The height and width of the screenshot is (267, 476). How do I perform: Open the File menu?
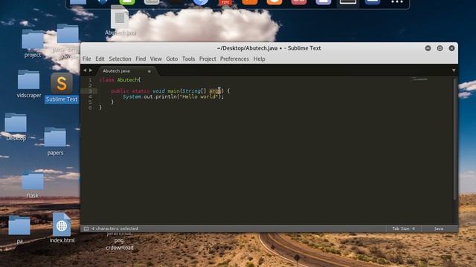(x=86, y=59)
